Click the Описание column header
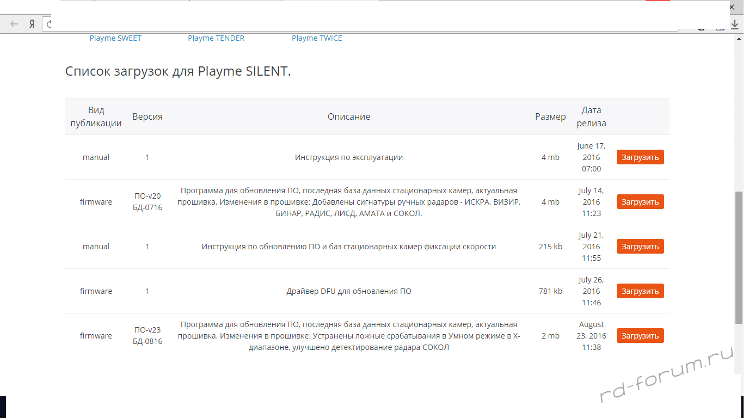The height and width of the screenshot is (418, 749). (x=349, y=116)
